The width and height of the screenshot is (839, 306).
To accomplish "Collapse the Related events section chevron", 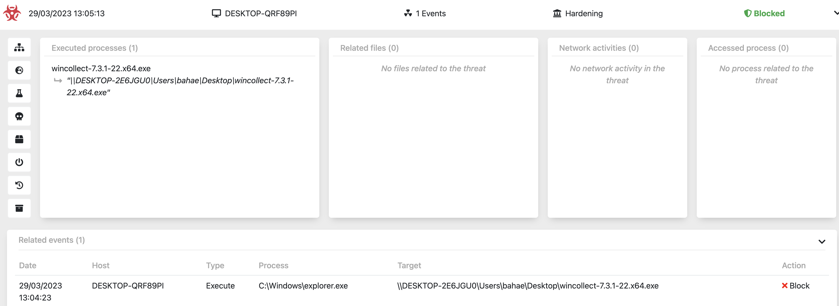I will coord(821,241).
